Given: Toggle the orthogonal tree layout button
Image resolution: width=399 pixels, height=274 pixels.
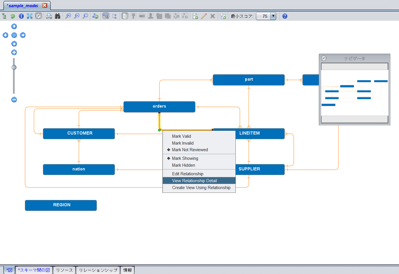Looking at the screenshot, I should point(106,16).
